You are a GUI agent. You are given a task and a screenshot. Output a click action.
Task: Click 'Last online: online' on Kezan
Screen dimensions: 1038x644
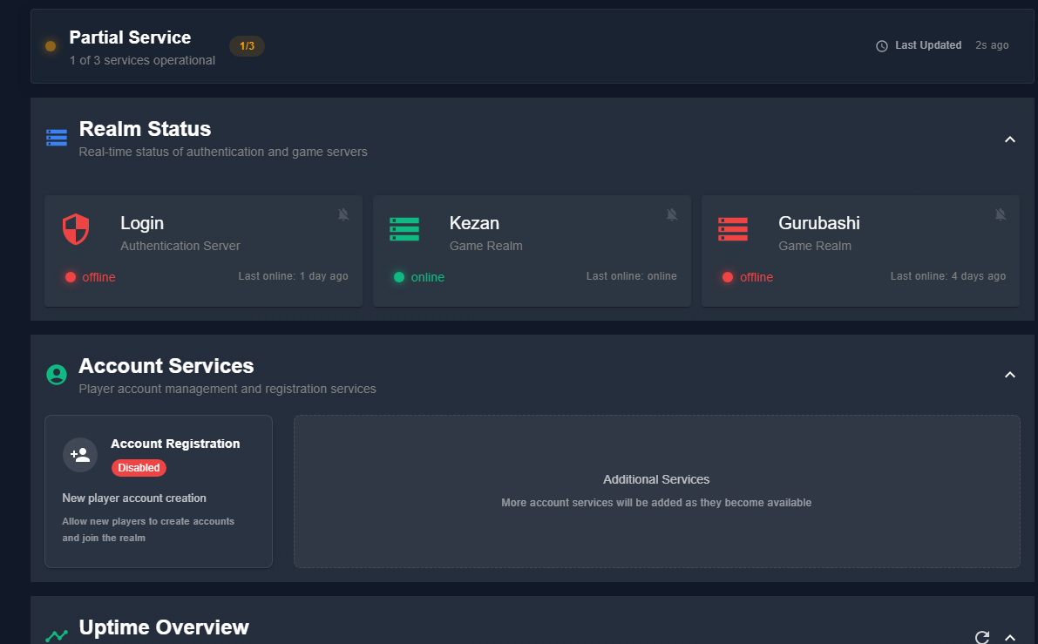(x=632, y=276)
